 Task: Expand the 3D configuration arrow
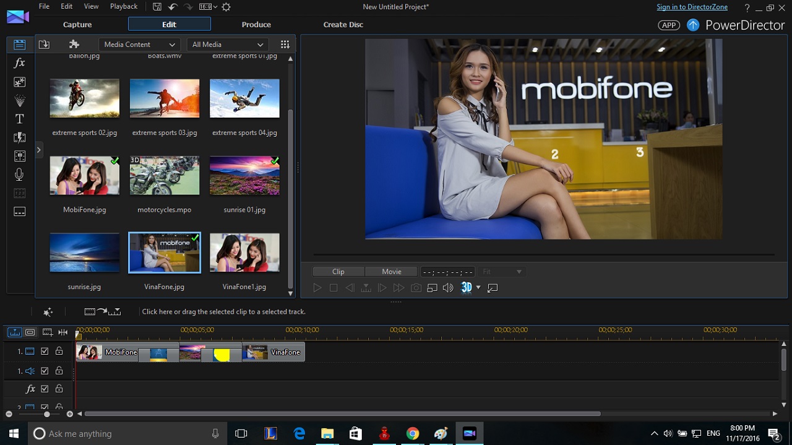tap(478, 288)
